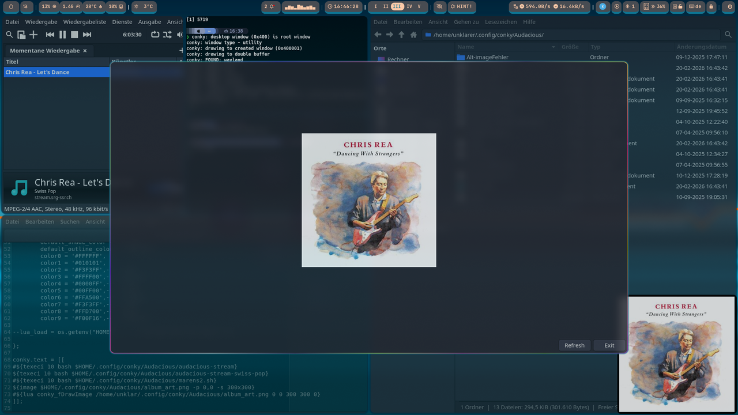
Task: Open Bearbeiten menu in text editor
Action: click(40, 221)
